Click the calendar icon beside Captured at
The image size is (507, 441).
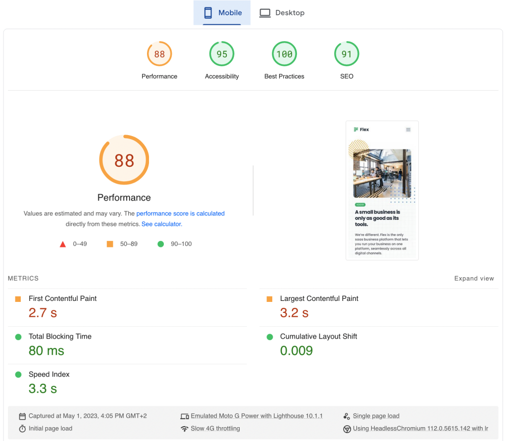pyautogui.click(x=22, y=416)
